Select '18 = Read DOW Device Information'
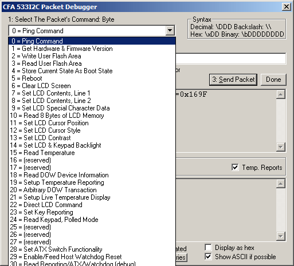294x266 pixels. (x=92, y=175)
